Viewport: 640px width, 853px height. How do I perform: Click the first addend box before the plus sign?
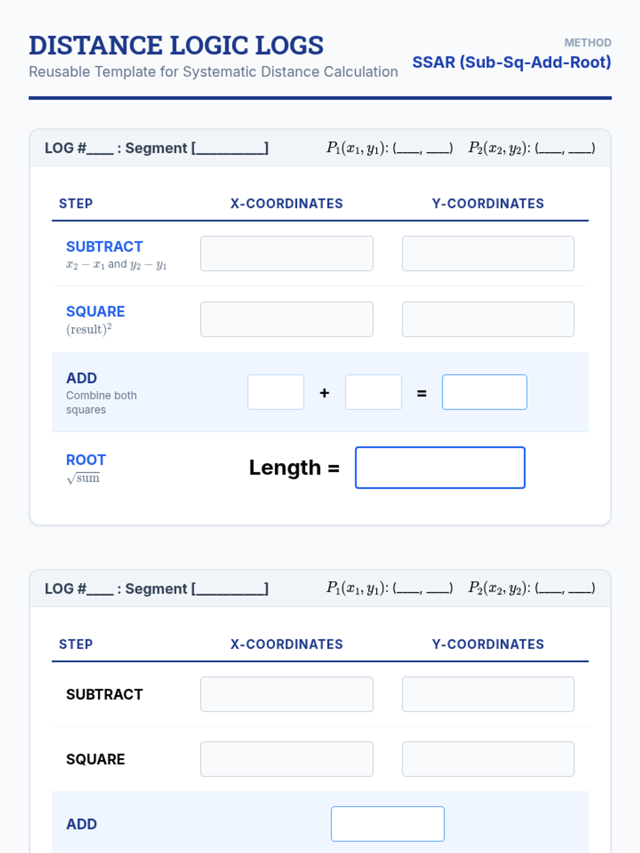pos(276,392)
